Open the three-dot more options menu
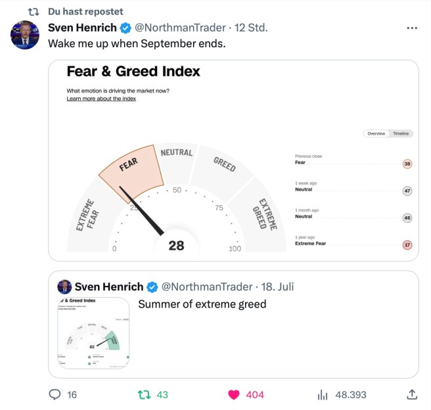This screenshot has width=431, height=410. [x=412, y=28]
